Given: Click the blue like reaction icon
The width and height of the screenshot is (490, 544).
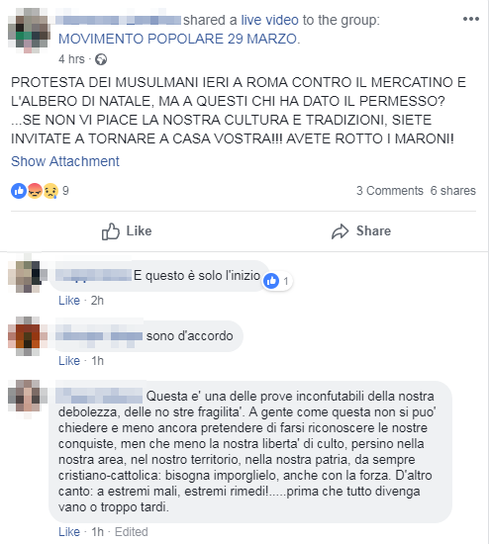Looking at the screenshot, I should pos(19,191).
